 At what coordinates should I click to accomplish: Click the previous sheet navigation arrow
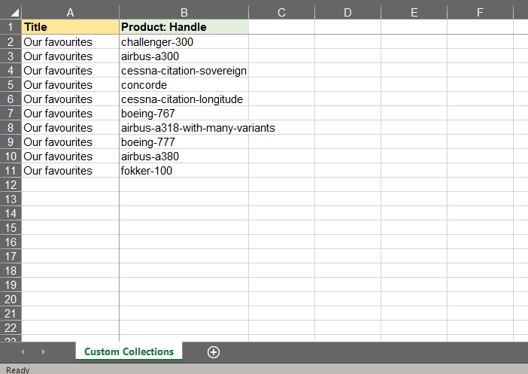(23, 351)
